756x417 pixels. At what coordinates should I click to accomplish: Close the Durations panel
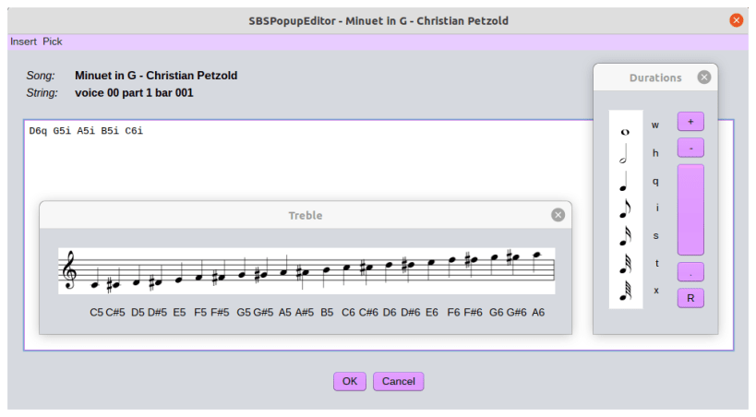[x=704, y=77]
